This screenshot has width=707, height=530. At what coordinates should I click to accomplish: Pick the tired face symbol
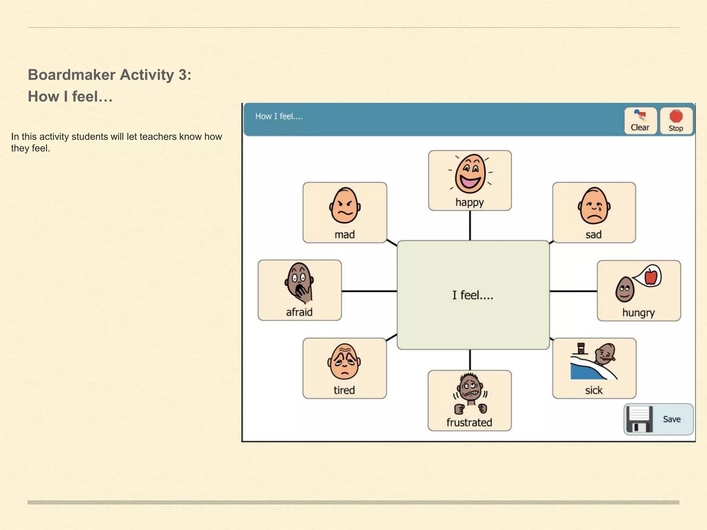coord(344,362)
